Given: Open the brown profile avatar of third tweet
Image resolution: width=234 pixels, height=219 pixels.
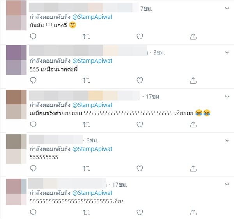Looking at the screenshot, I should [x=16, y=104].
